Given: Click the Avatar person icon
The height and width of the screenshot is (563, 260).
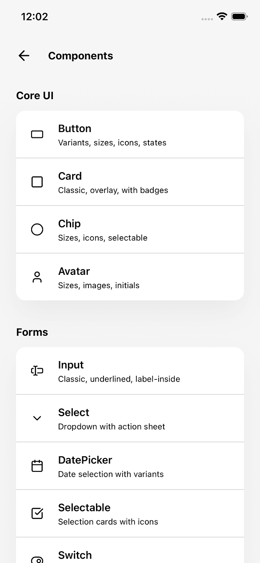Looking at the screenshot, I should pyautogui.click(x=37, y=277).
